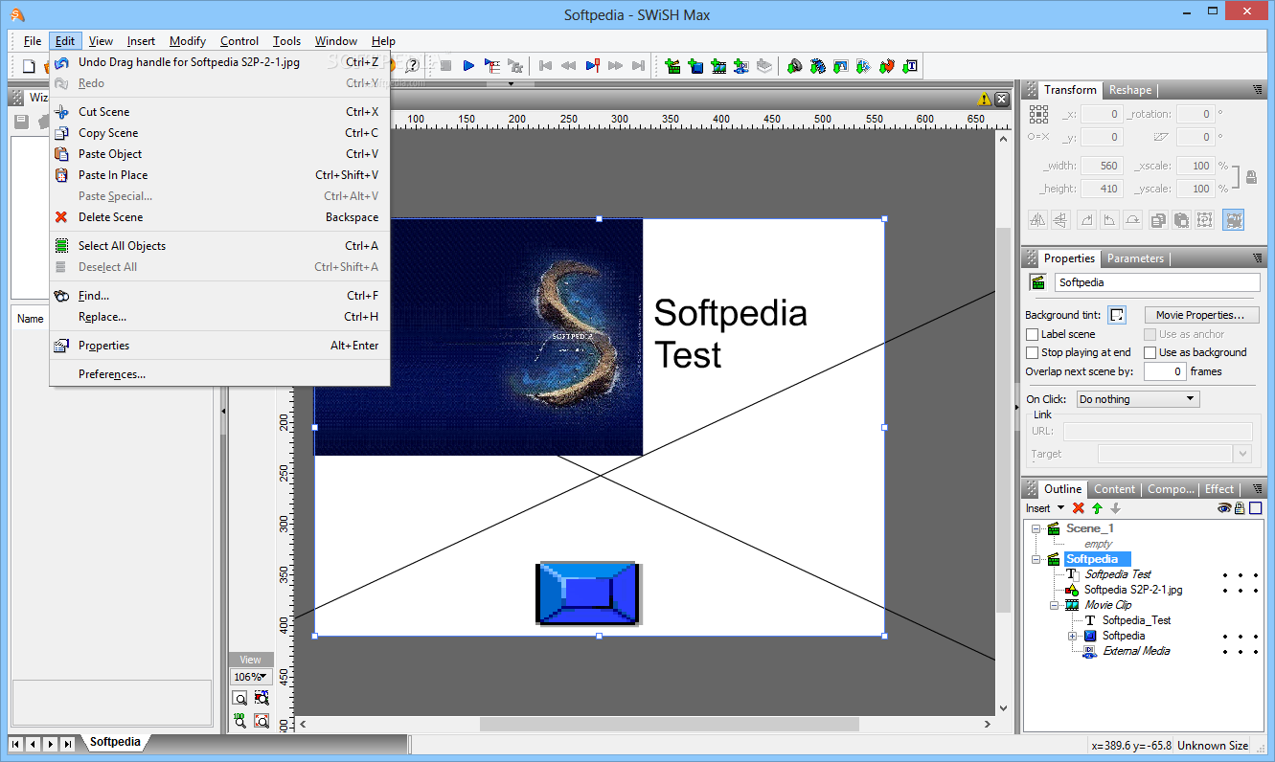Open the Transform panel options menu icon
Image resolution: width=1275 pixels, height=762 pixels.
pos(1258,90)
